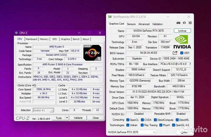This screenshot has width=211, height=137.
Task: Click the Release Date value Sep 1, 2020
Action: point(135,47)
